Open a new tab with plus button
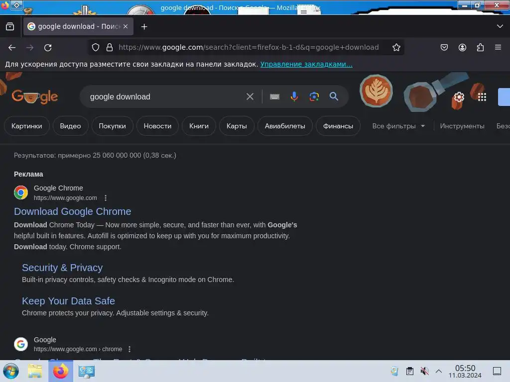510x382 pixels. tap(144, 27)
